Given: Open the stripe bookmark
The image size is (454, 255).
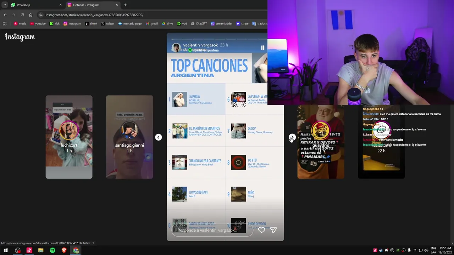Looking at the screenshot, I should (x=242, y=24).
